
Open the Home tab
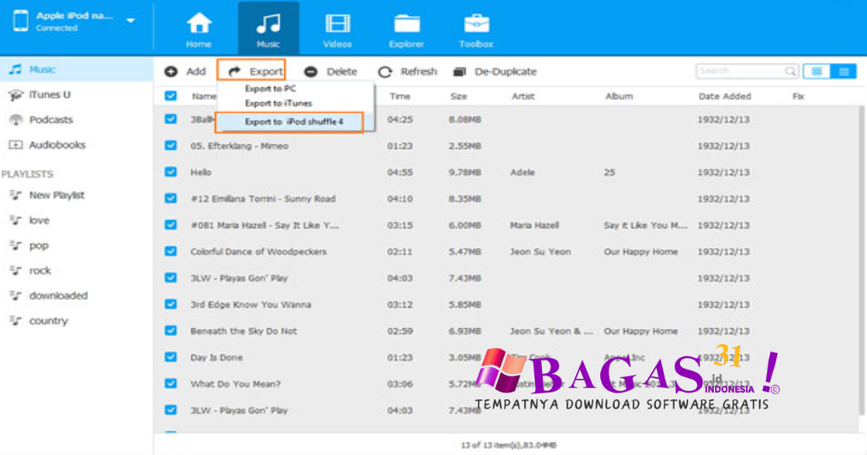[x=198, y=30]
